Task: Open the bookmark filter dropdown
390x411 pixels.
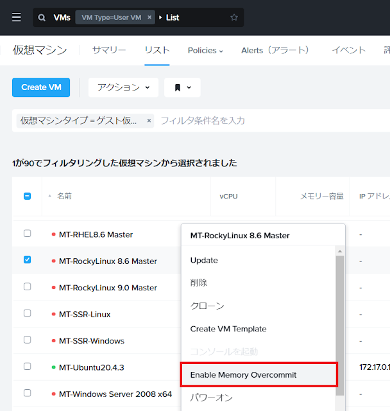Action: 182,87
